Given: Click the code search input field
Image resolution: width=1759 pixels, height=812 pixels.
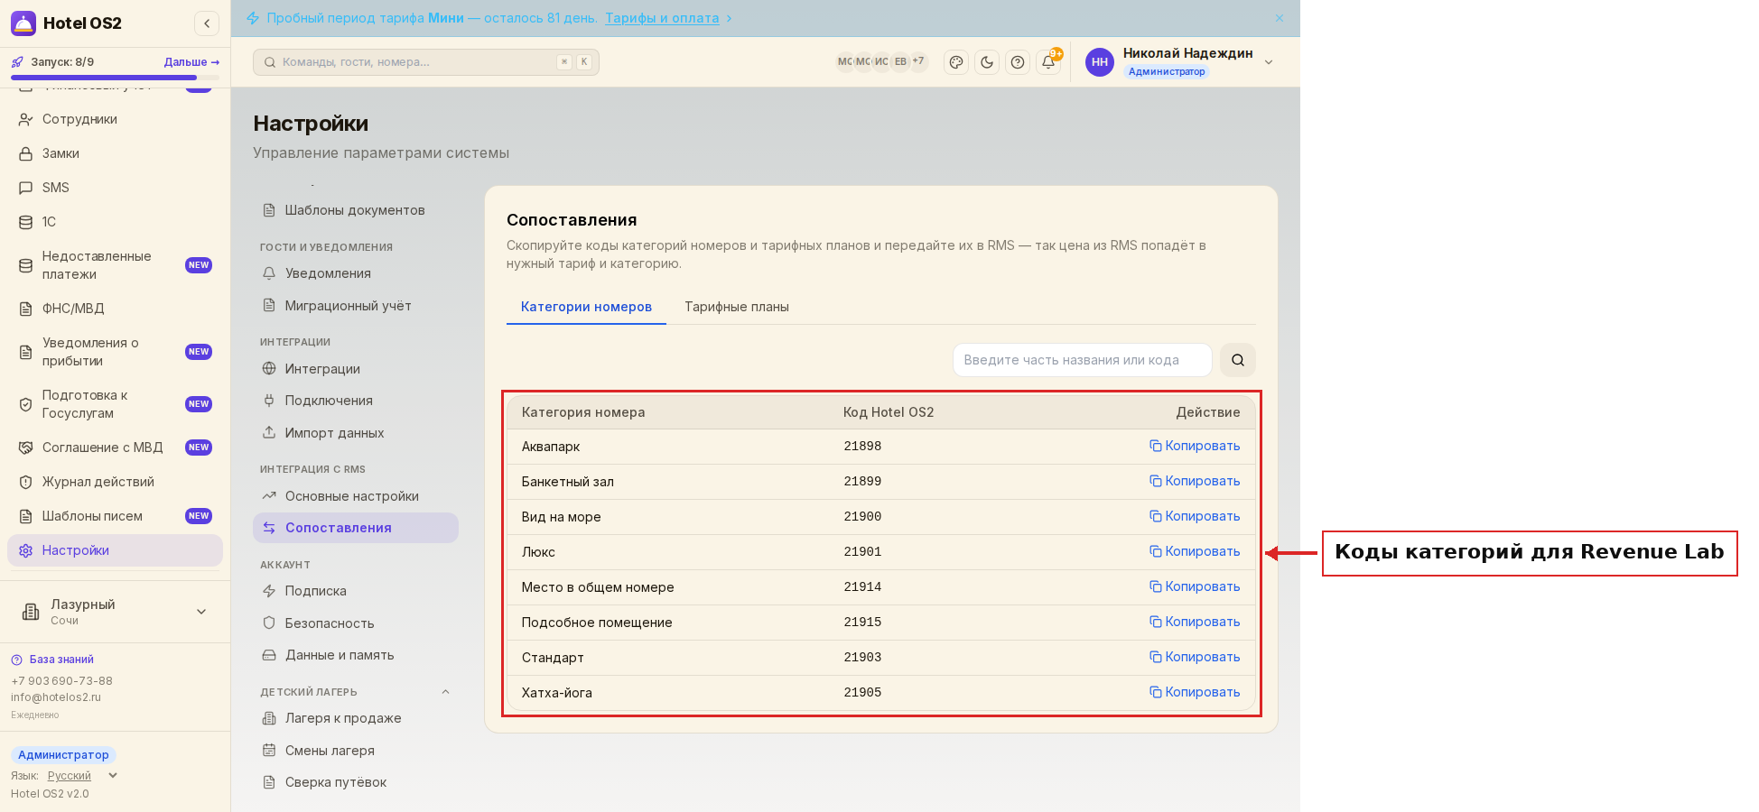Looking at the screenshot, I should click(x=1082, y=360).
